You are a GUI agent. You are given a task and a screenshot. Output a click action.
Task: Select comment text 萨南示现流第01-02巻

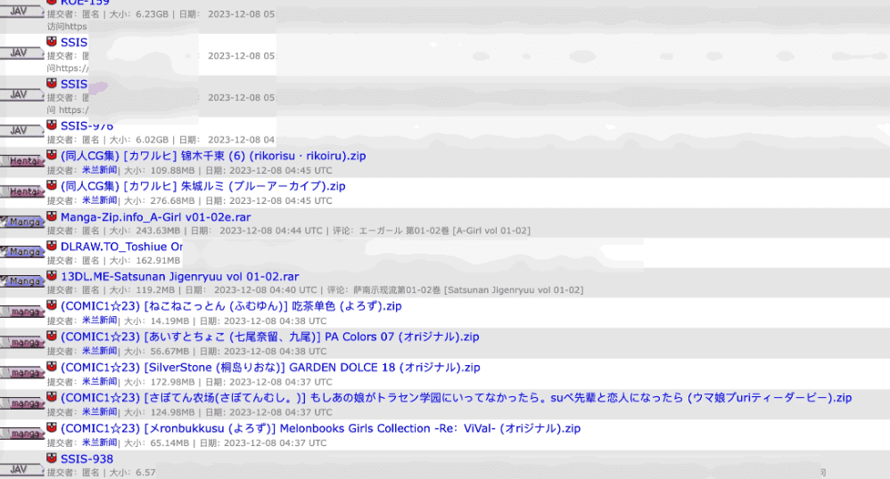(x=397, y=290)
